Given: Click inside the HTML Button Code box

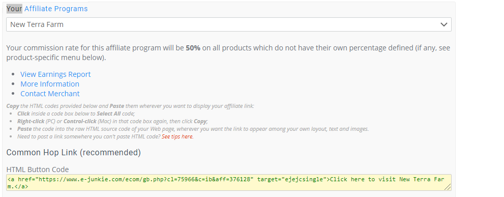Looking at the screenshot, I should click(228, 183).
